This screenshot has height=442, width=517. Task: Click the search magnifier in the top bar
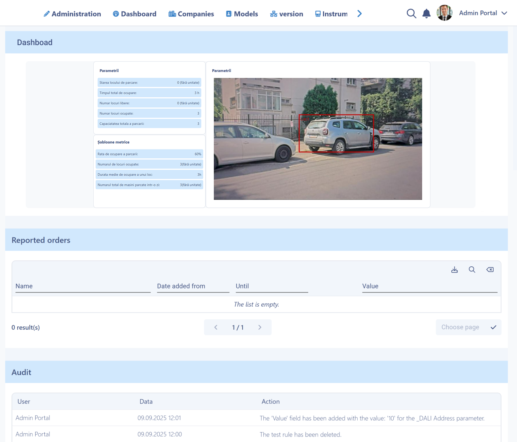pos(411,14)
